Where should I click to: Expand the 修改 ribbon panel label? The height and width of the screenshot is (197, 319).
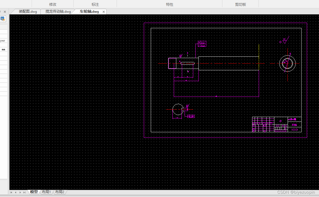pos(53,4)
